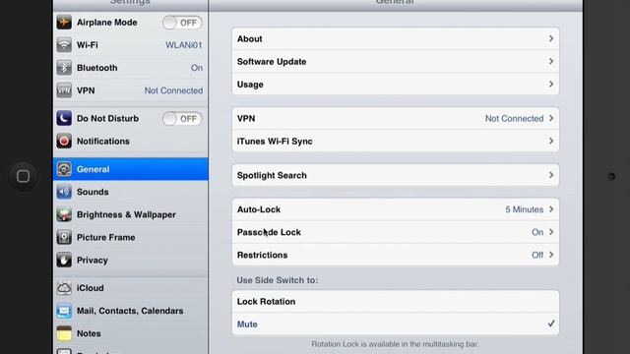Tap the Airplane Mode airplane icon
Screen dimensions: 630x354
pyautogui.click(x=64, y=23)
